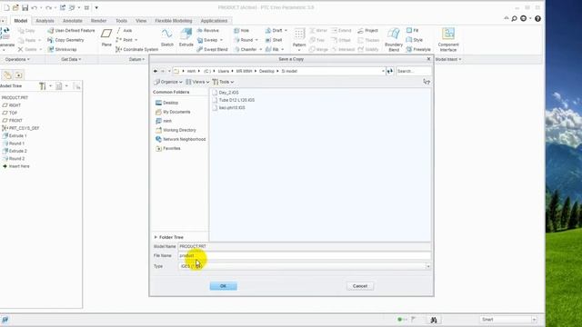Select the Project tool
This screenshot has height=327, width=582.
click(367, 30)
